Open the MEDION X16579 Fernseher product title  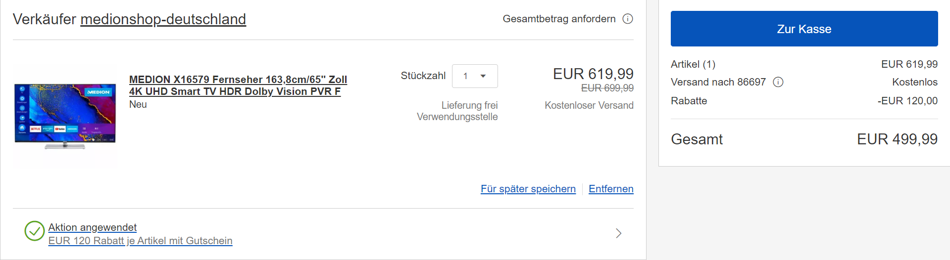[x=238, y=86]
